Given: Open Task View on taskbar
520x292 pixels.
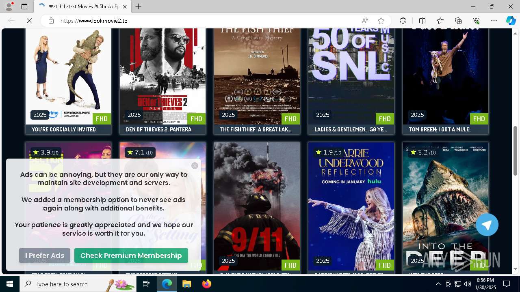Looking at the screenshot, I should click(146, 284).
